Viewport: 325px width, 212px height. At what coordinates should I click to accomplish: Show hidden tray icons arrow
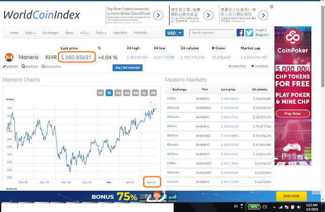[x=274, y=207]
